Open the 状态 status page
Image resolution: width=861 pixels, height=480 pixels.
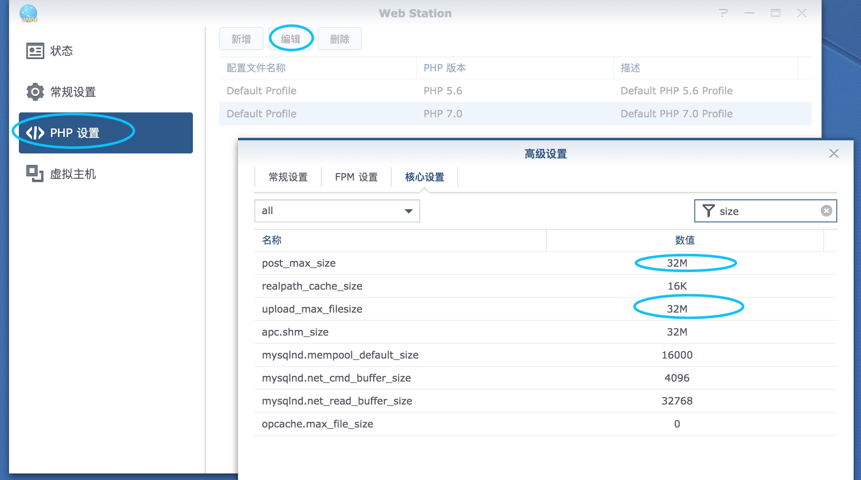pos(105,51)
